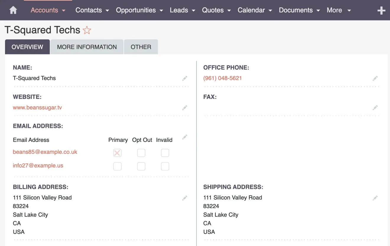Enable Opt Out for info27@example.us

click(x=141, y=166)
